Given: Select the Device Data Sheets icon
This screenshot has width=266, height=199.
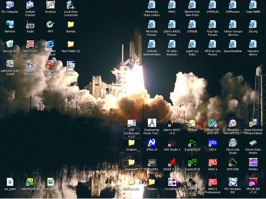Looking at the screenshot, I should tap(253, 143).
